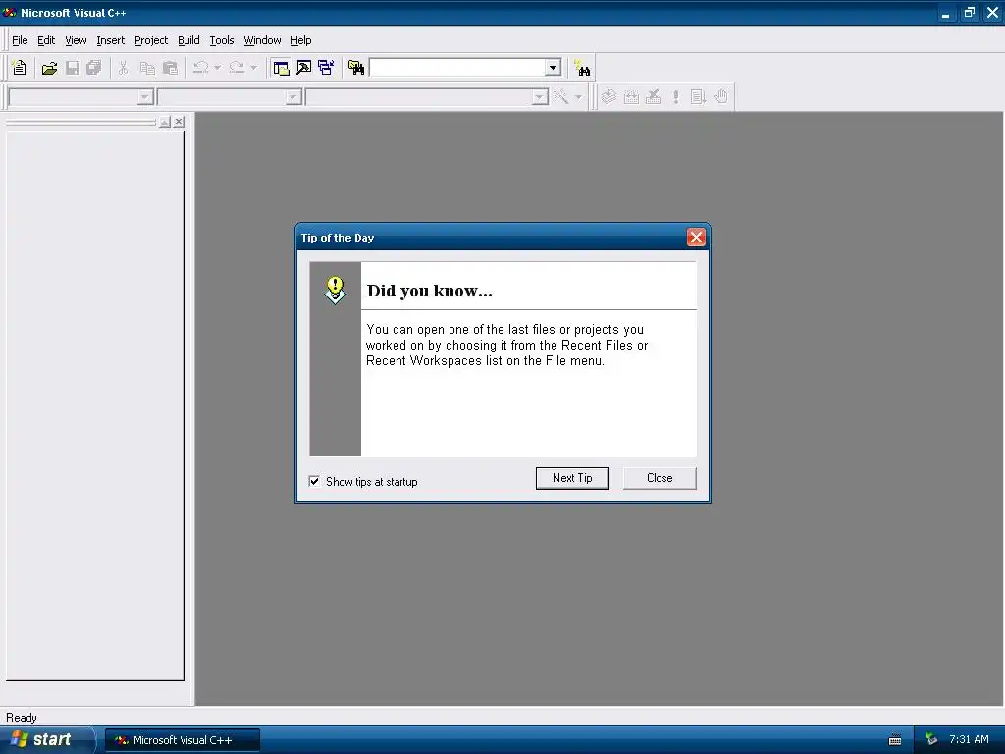This screenshot has width=1005, height=754.
Task: Open the Tools menu
Action: (x=222, y=40)
